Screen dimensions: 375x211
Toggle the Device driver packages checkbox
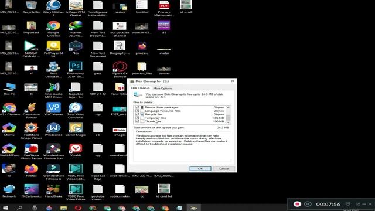coord(137,107)
